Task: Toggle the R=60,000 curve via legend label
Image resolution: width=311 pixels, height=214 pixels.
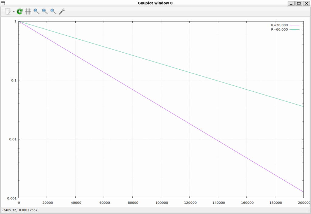Action: (279, 29)
